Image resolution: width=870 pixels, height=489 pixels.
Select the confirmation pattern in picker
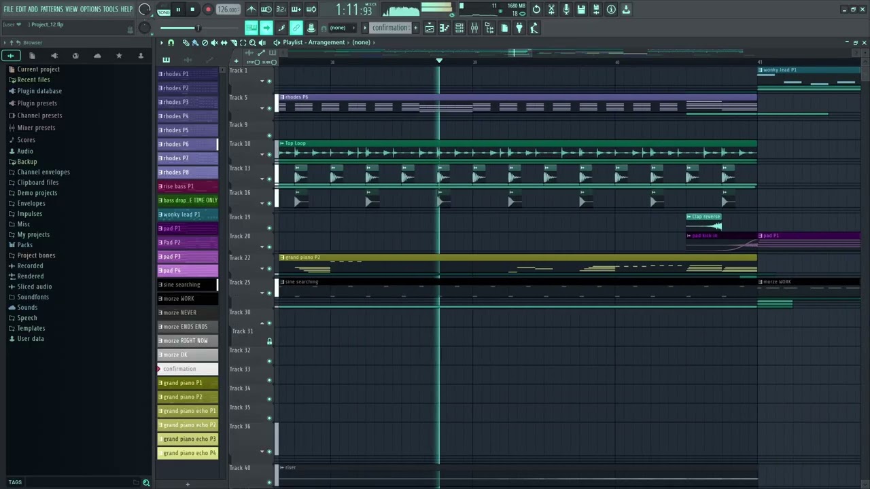(188, 369)
